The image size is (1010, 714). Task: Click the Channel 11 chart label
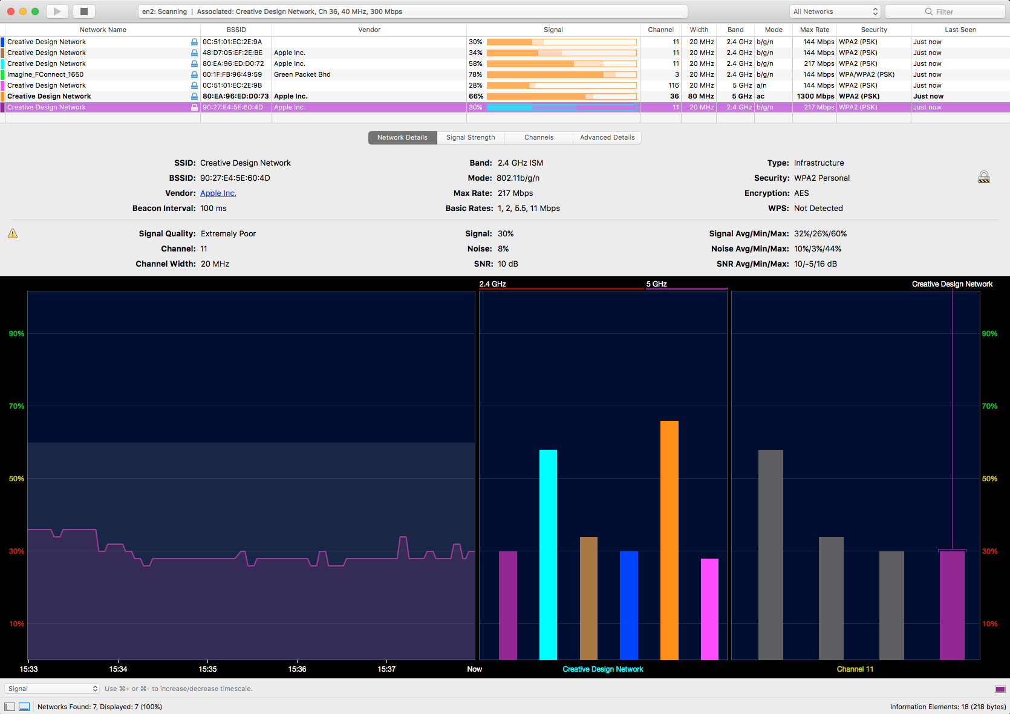pos(855,669)
